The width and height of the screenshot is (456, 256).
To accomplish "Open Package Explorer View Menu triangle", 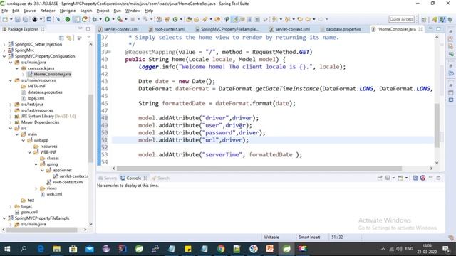I will click(x=89, y=37).
